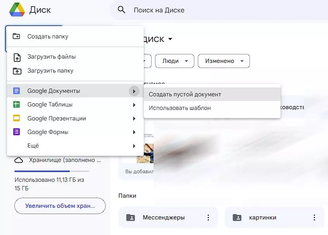Screen dimensions: 328x235
Task: Select the Google Презентации icon
Action: 16,118
